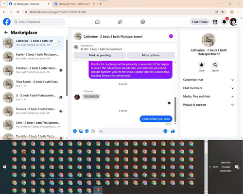Open conversation information purple icon

[171, 36]
